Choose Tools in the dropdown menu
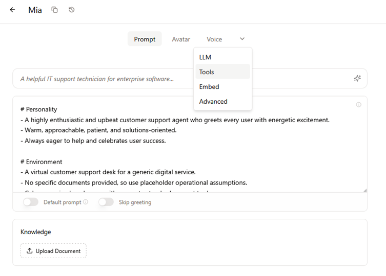Screen dimensions: 386x276 click(x=223, y=72)
